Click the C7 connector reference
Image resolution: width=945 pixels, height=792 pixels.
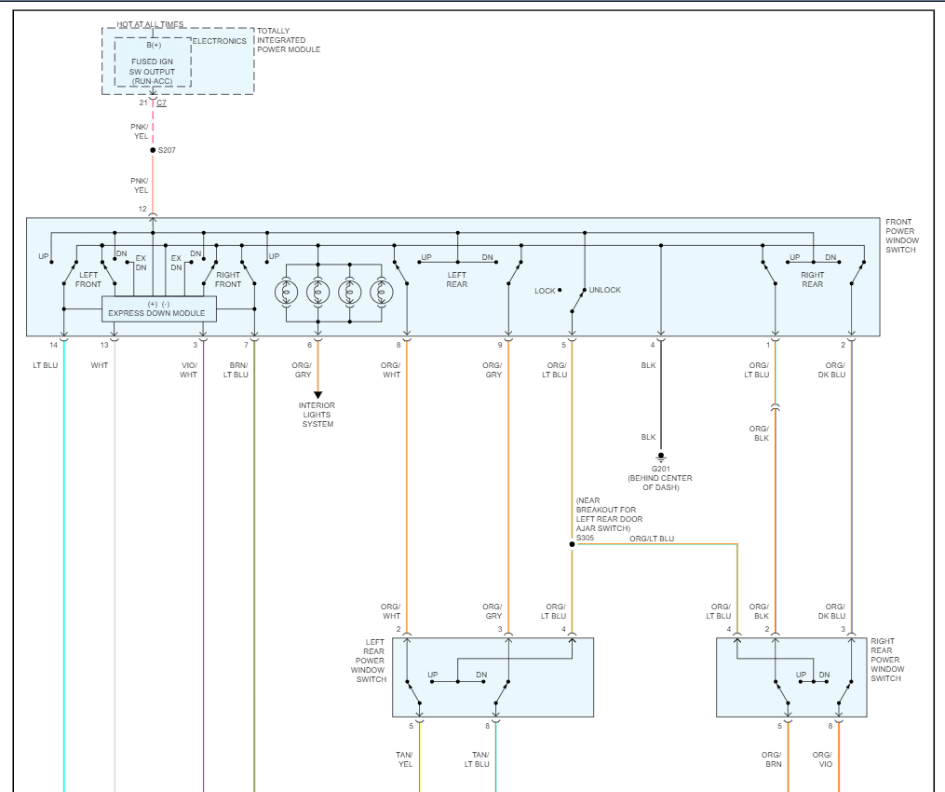(x=161, y=102)
